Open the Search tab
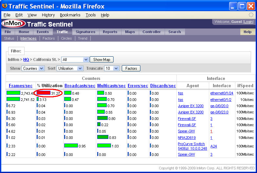The height and width of the screenshot is (173, 257). pos(174,32)
